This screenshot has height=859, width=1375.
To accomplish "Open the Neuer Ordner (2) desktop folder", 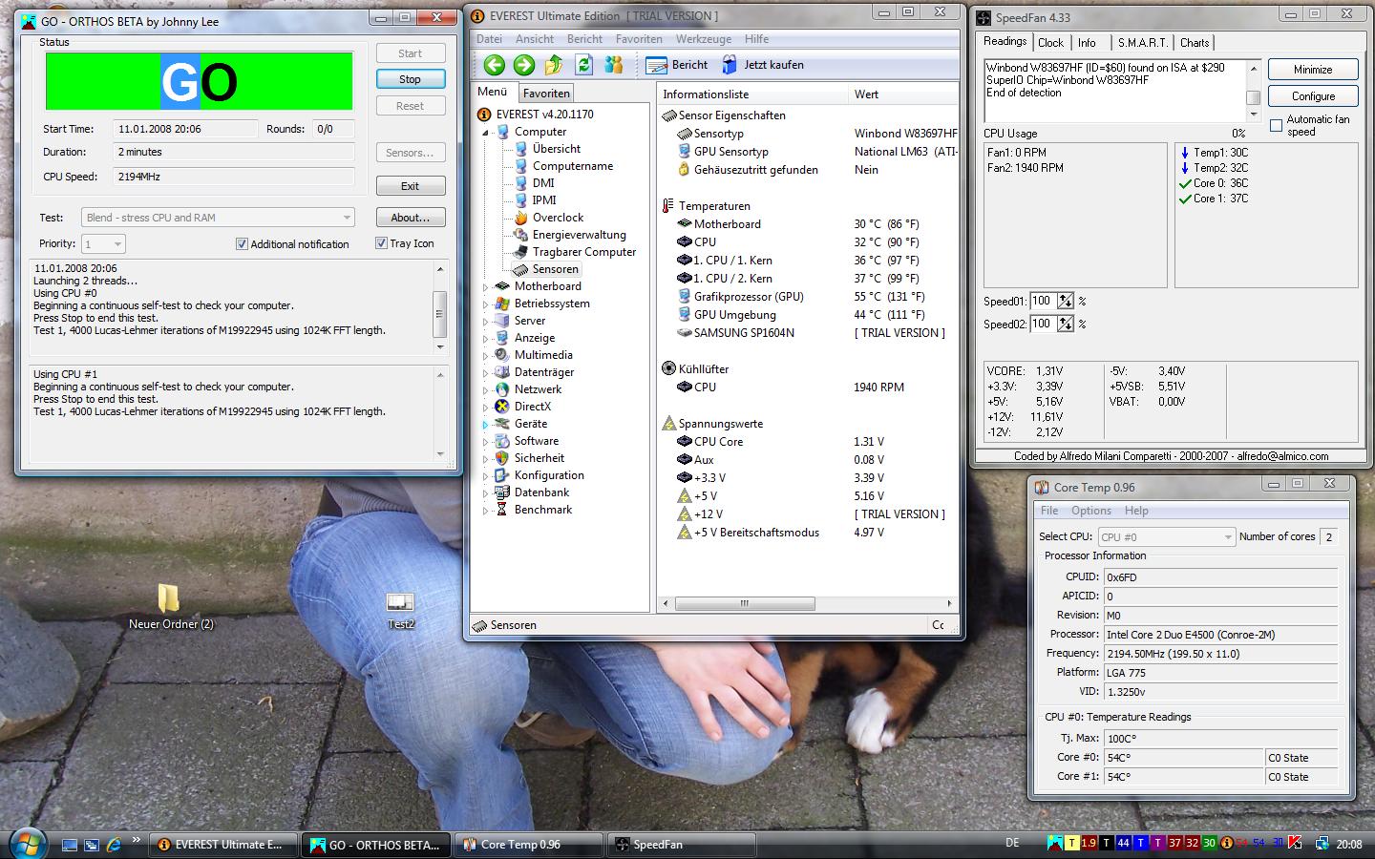I will pos(169,606).
